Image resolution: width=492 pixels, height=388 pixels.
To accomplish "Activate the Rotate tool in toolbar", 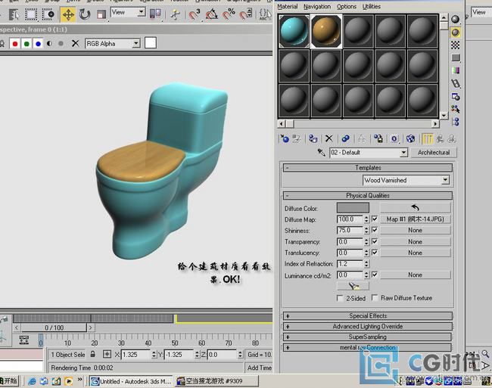I will click(x=85, y=14).
